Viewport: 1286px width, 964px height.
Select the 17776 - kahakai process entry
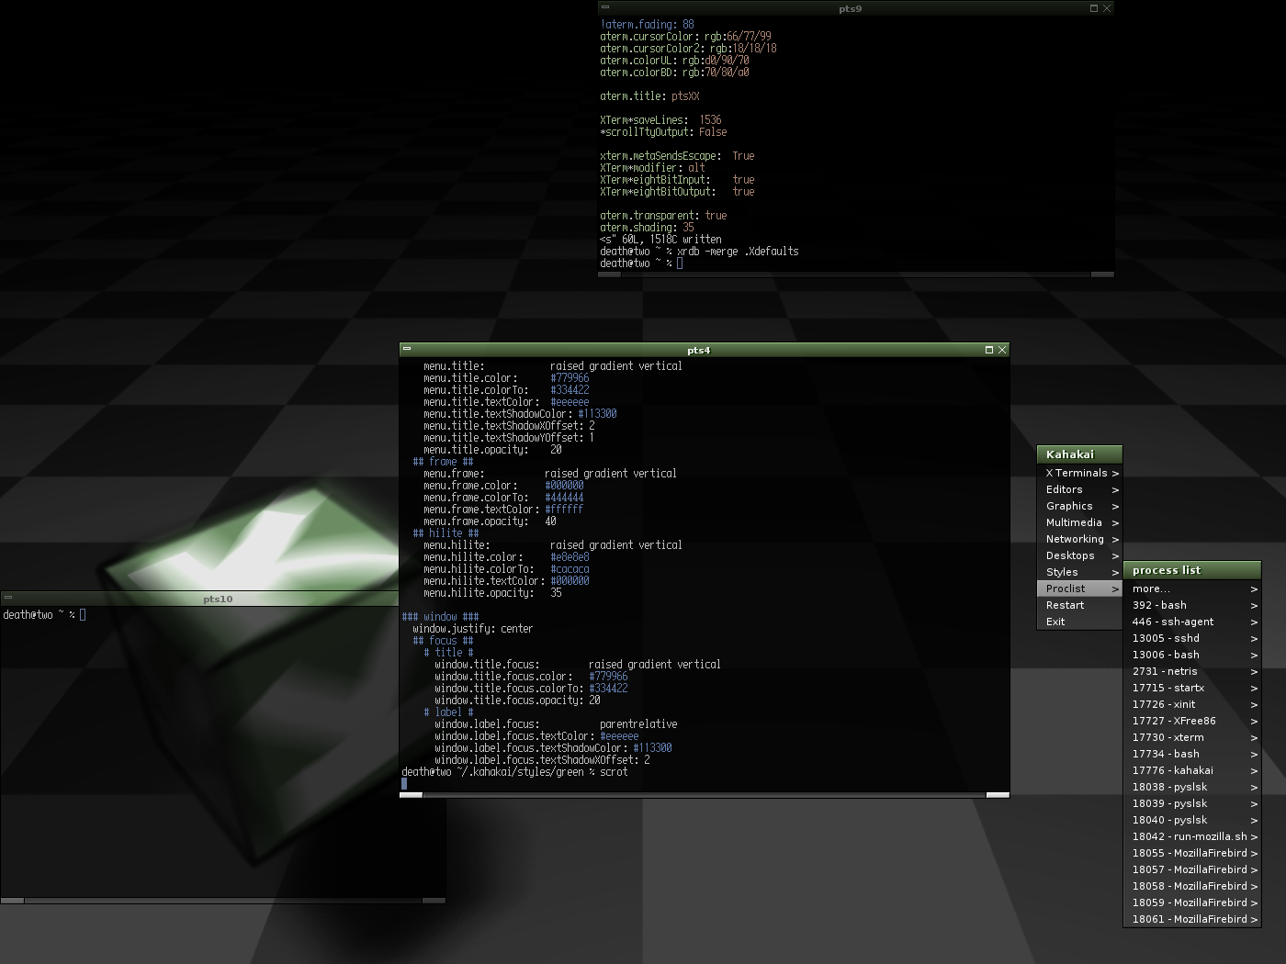click(1172, 770)
